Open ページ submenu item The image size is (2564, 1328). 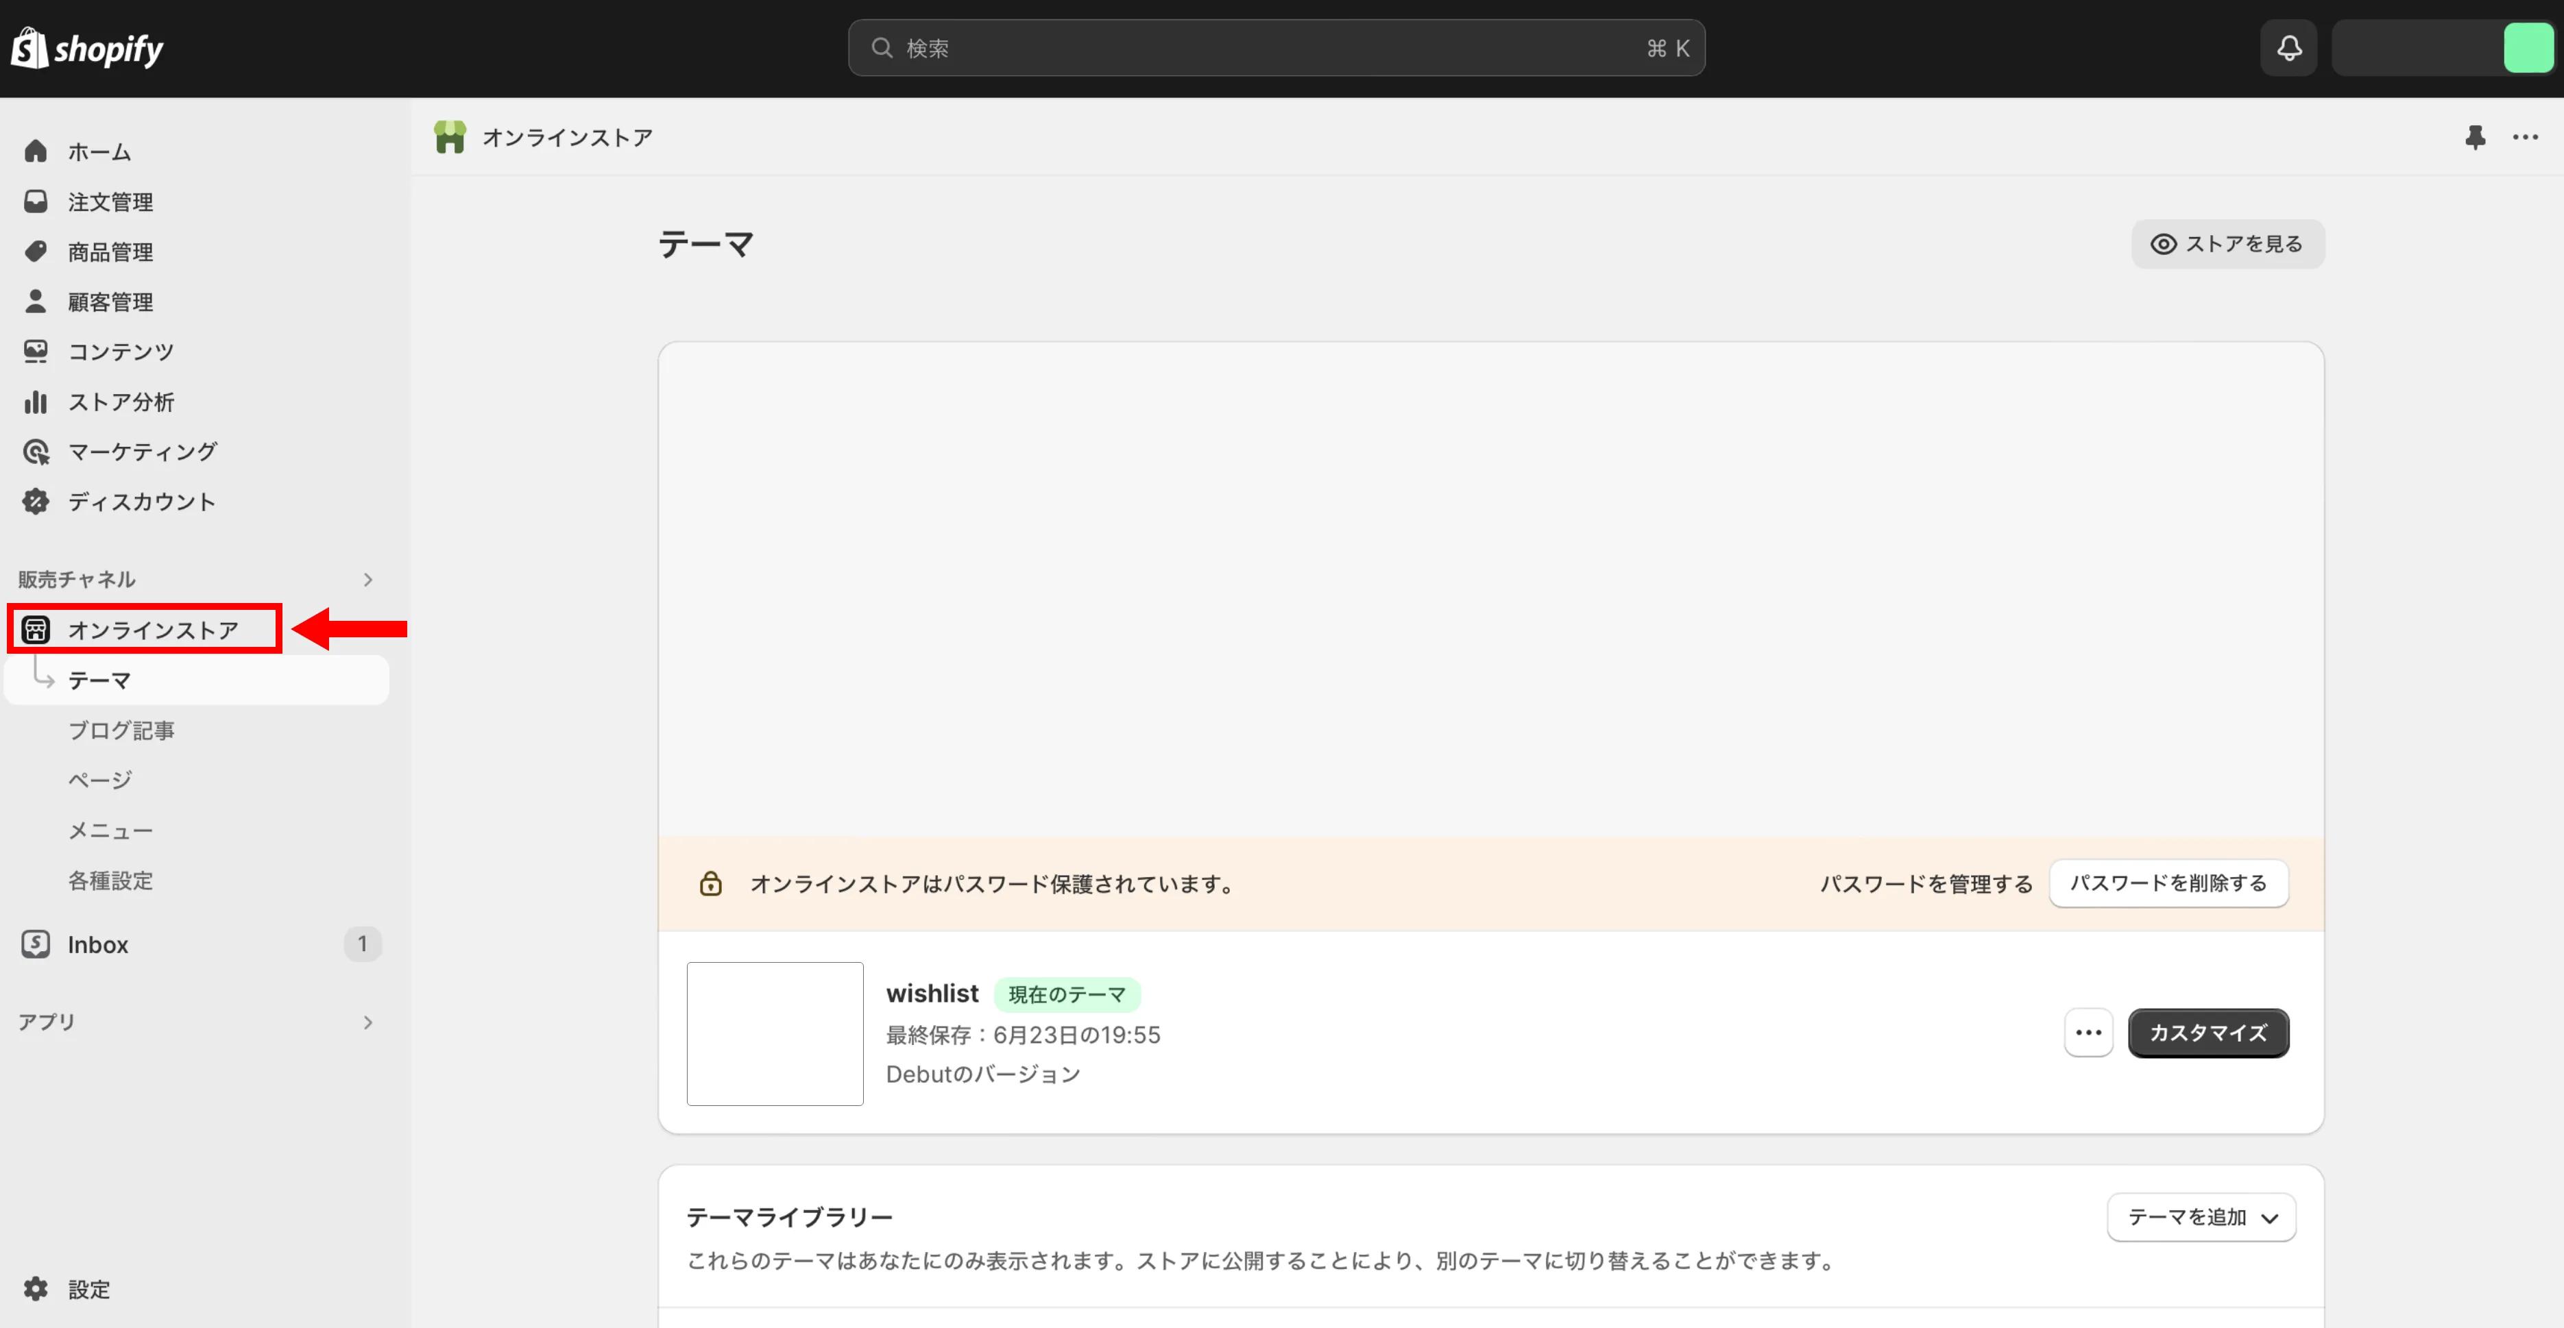click(x=99, y=780)
